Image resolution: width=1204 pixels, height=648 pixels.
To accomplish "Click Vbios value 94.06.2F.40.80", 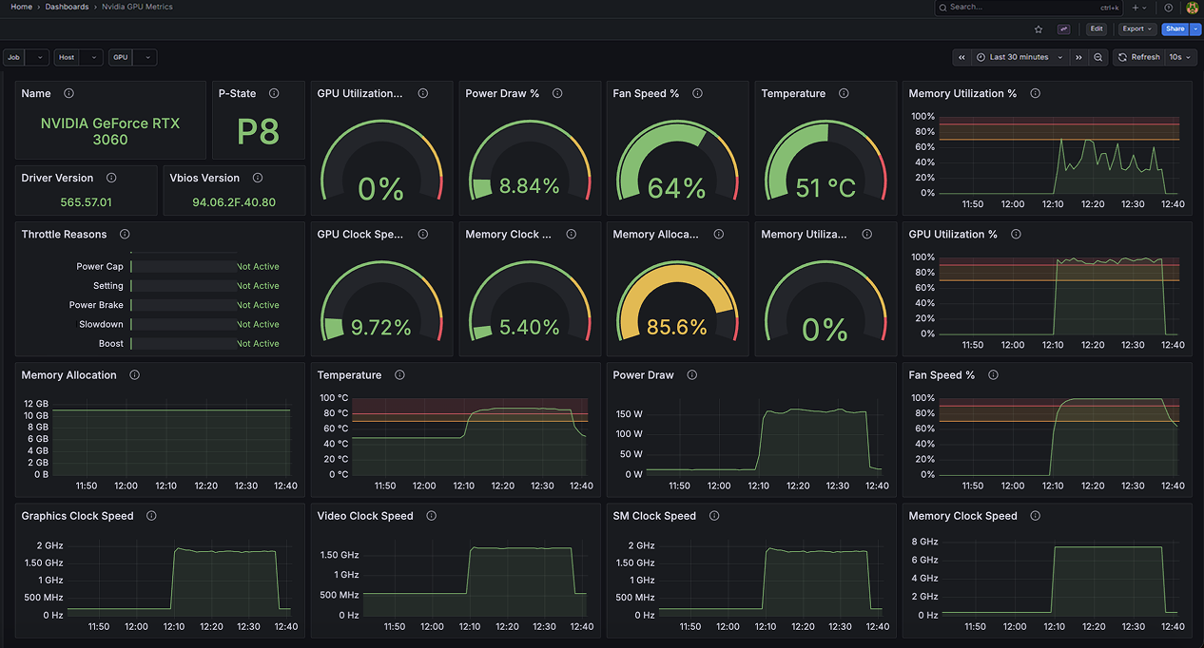I will (234, 202).
